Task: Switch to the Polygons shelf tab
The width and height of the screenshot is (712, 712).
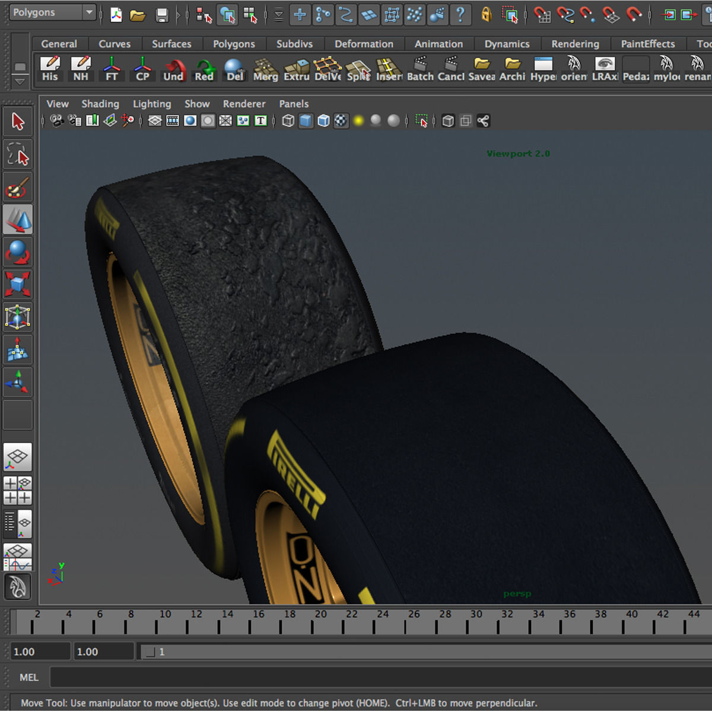Action: 234,44
